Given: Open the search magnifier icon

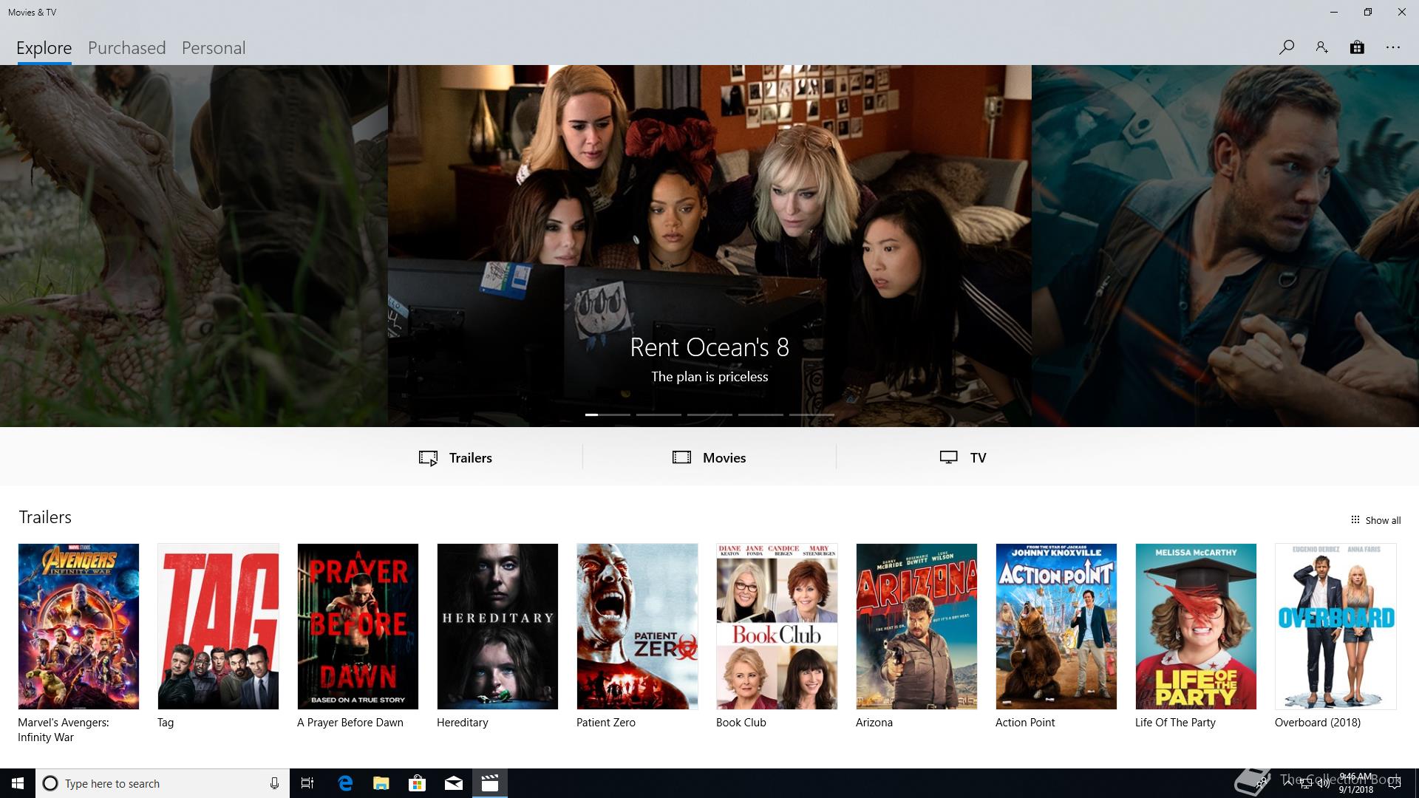Looking at the screenshot, I should 1286,47.
